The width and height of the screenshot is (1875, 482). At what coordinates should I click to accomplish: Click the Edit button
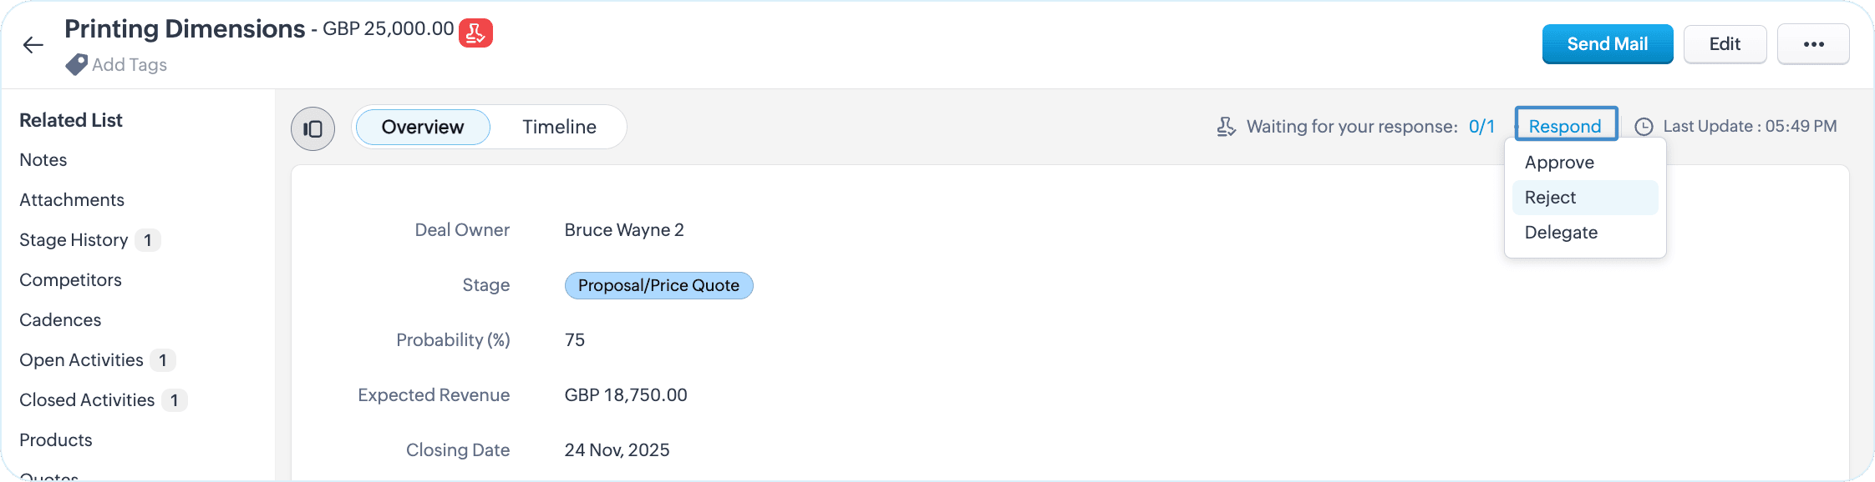1725,44
